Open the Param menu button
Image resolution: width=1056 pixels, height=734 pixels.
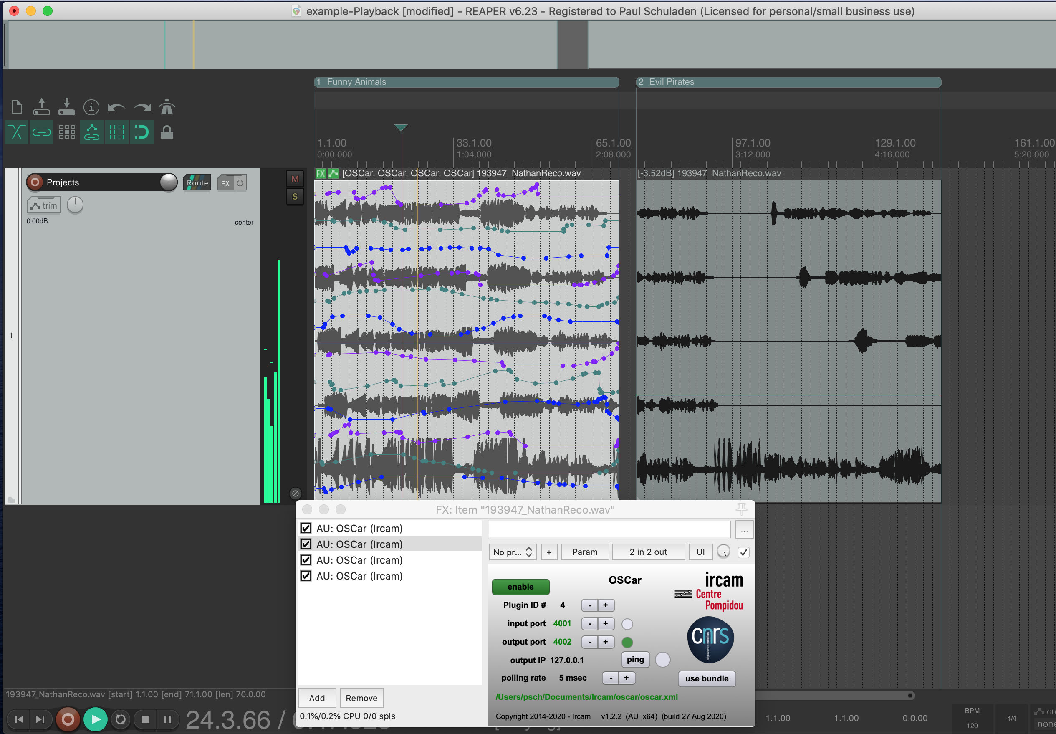[x=585, y=552]
